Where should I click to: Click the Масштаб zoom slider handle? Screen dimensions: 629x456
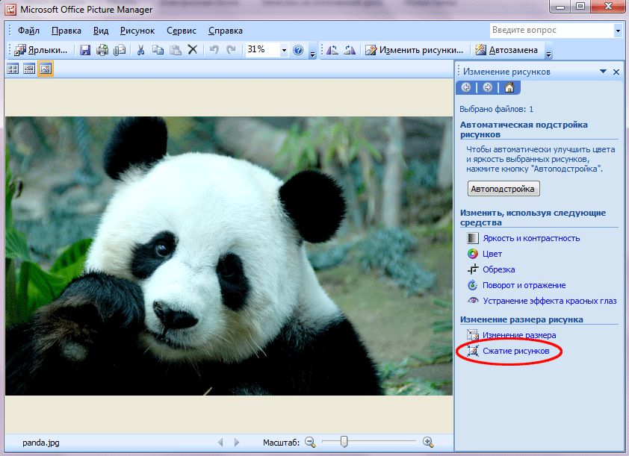(x=344, y=443)
